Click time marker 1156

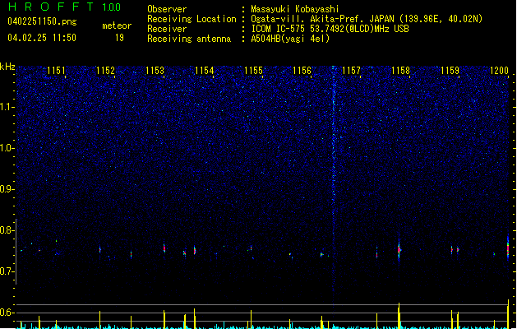coord(302,70)
